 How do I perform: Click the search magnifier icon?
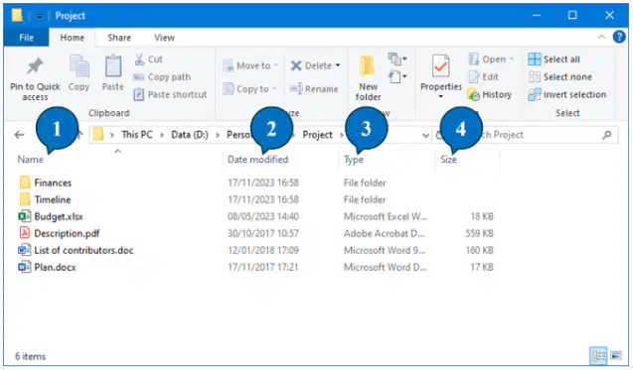(607, 135)
